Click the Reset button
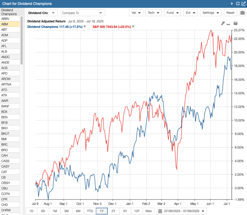 [230, 13]
